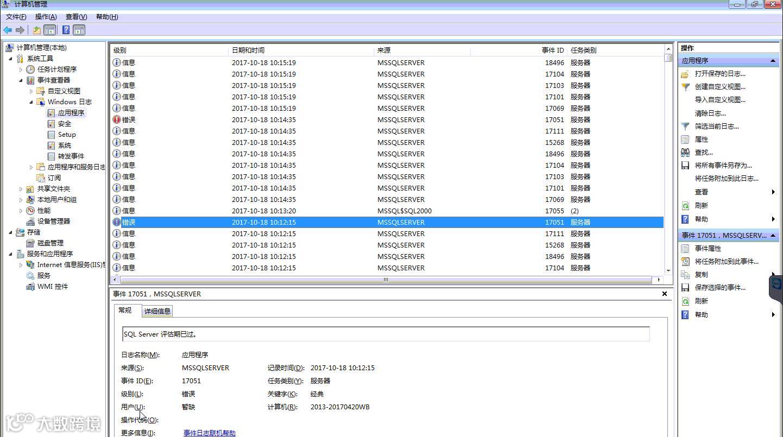Close the 事件 17051 detail pane
Viewport: 783px width, 437px height.
click(x=664, y=294)
